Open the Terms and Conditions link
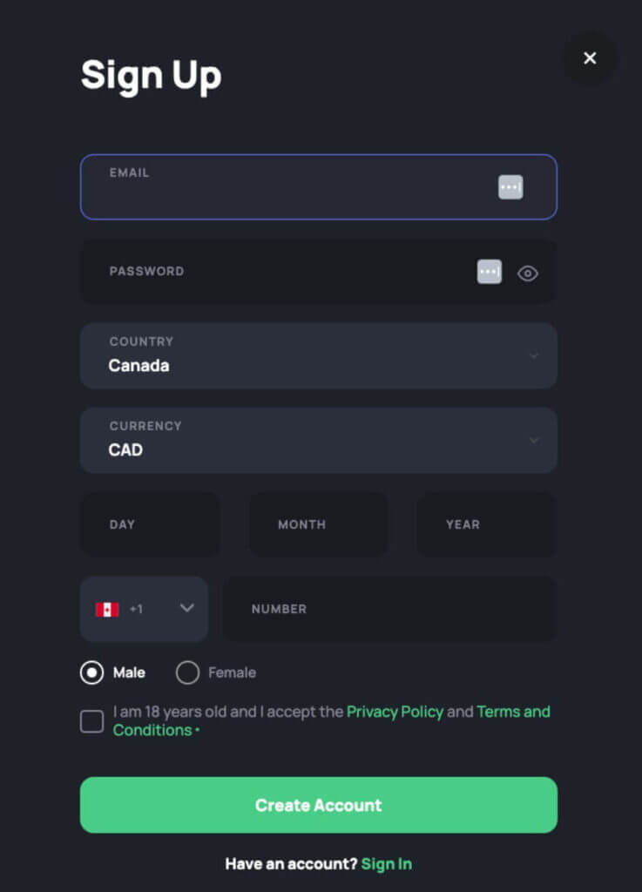Viewport: 642px width, 892px height. [x=513, y=712]
